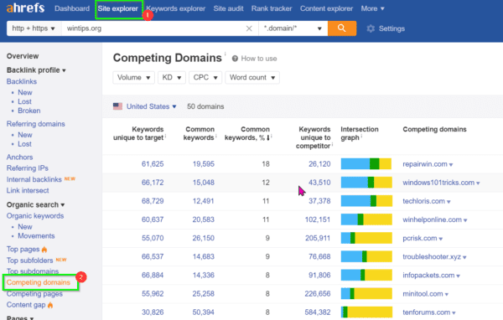The width and height of the screenshot is (503, 320).
Task: Open Link intersect in sidebar
Action: click(x=28, y=190)
